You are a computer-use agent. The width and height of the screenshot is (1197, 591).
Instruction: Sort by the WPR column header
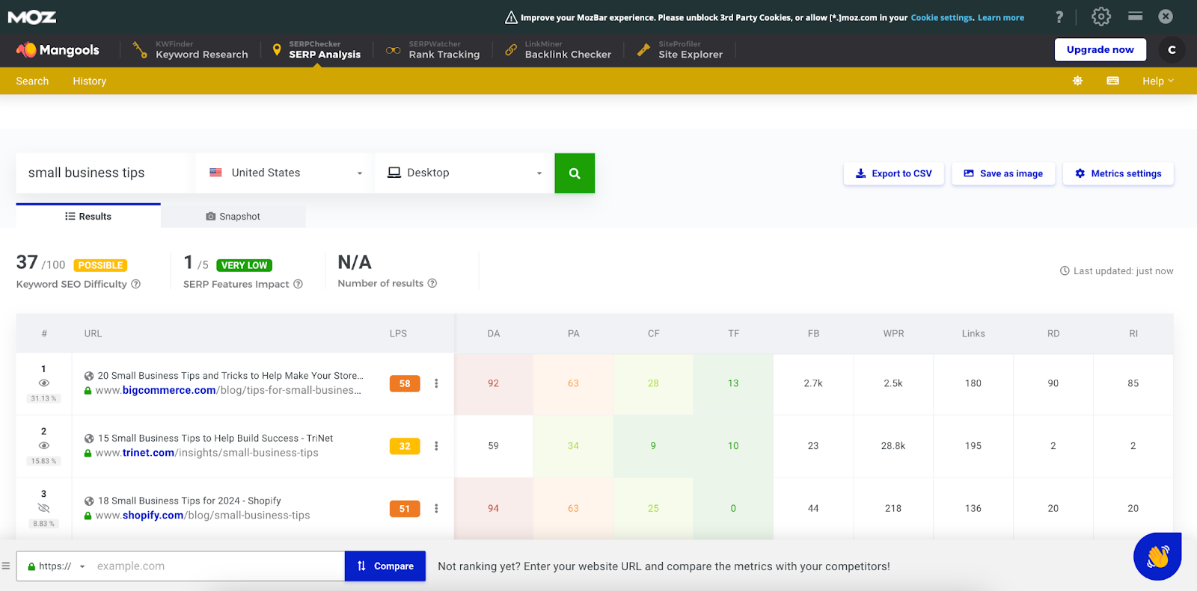(893, 333)
